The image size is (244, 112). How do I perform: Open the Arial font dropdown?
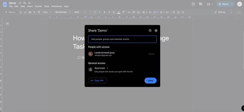(x=80, y=12)
